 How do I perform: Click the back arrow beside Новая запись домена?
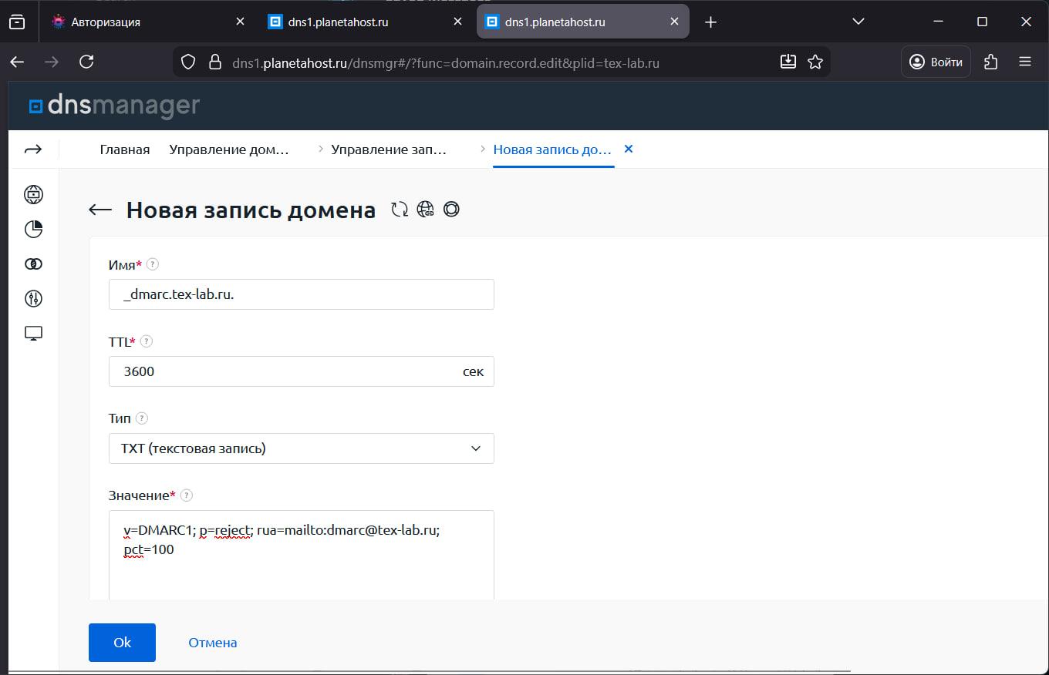click(100, 209)
